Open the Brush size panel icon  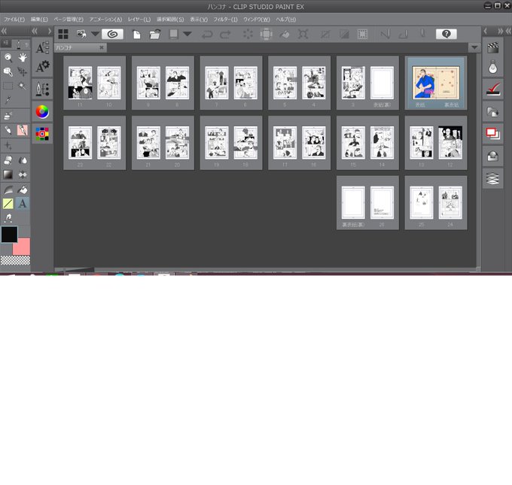click(43, 89)
